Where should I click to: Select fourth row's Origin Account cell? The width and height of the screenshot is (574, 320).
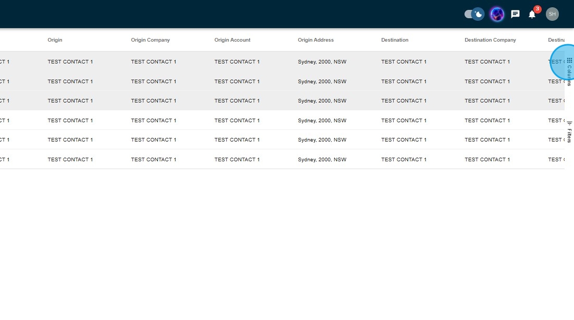[237, 121]
